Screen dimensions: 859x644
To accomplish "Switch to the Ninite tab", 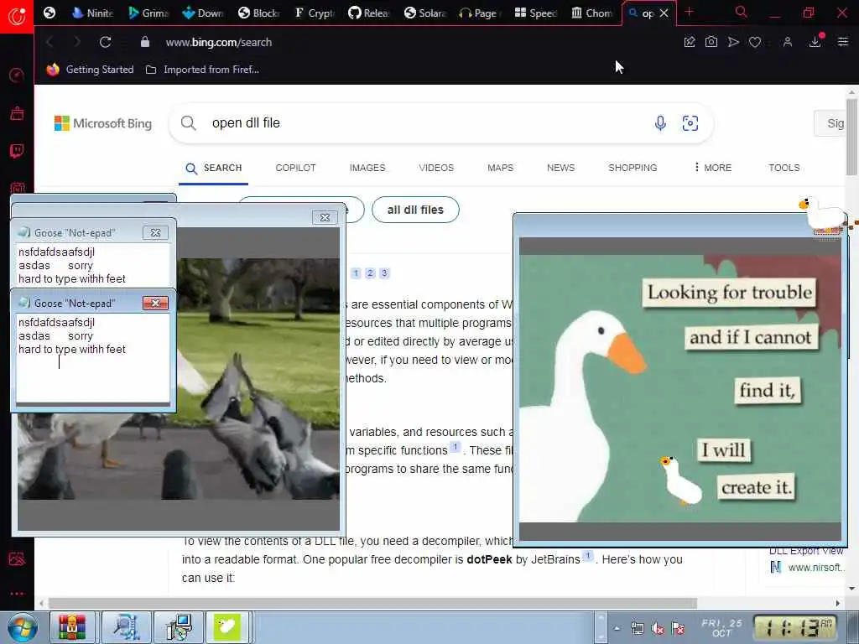I will pyautogui.click(x=92, y=13).
